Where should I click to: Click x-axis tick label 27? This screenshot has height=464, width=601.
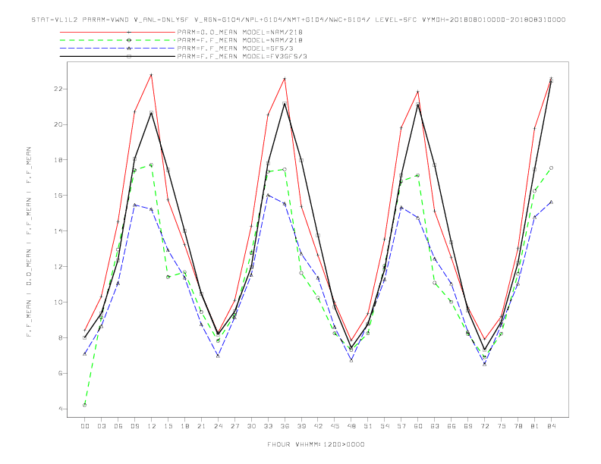234,426
